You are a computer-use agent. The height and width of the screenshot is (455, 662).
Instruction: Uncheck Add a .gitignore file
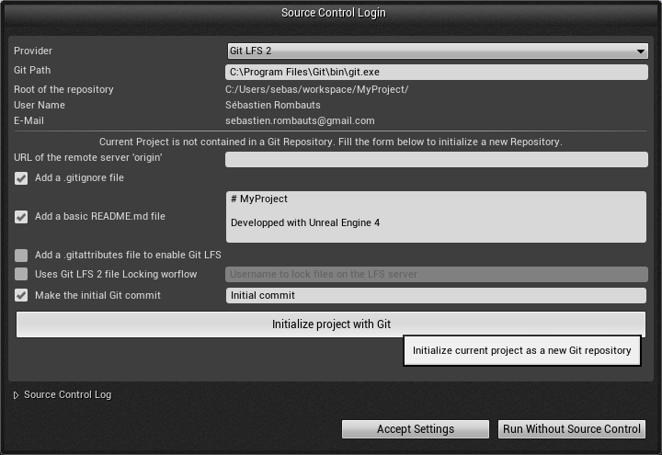pyautogui.click(x=21, y=178)
